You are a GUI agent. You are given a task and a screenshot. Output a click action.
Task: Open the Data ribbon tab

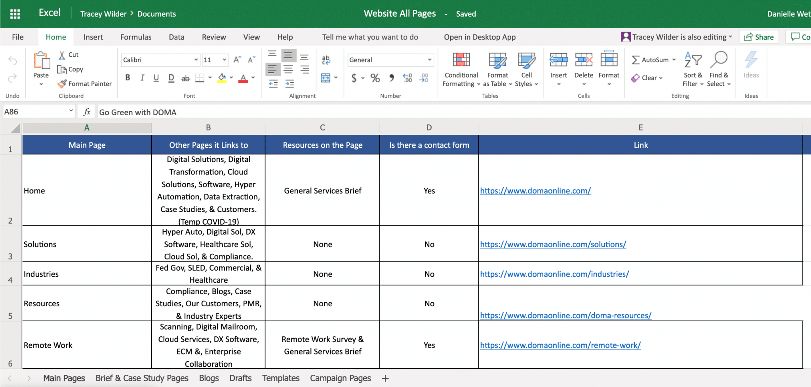(x=177, y=37)
